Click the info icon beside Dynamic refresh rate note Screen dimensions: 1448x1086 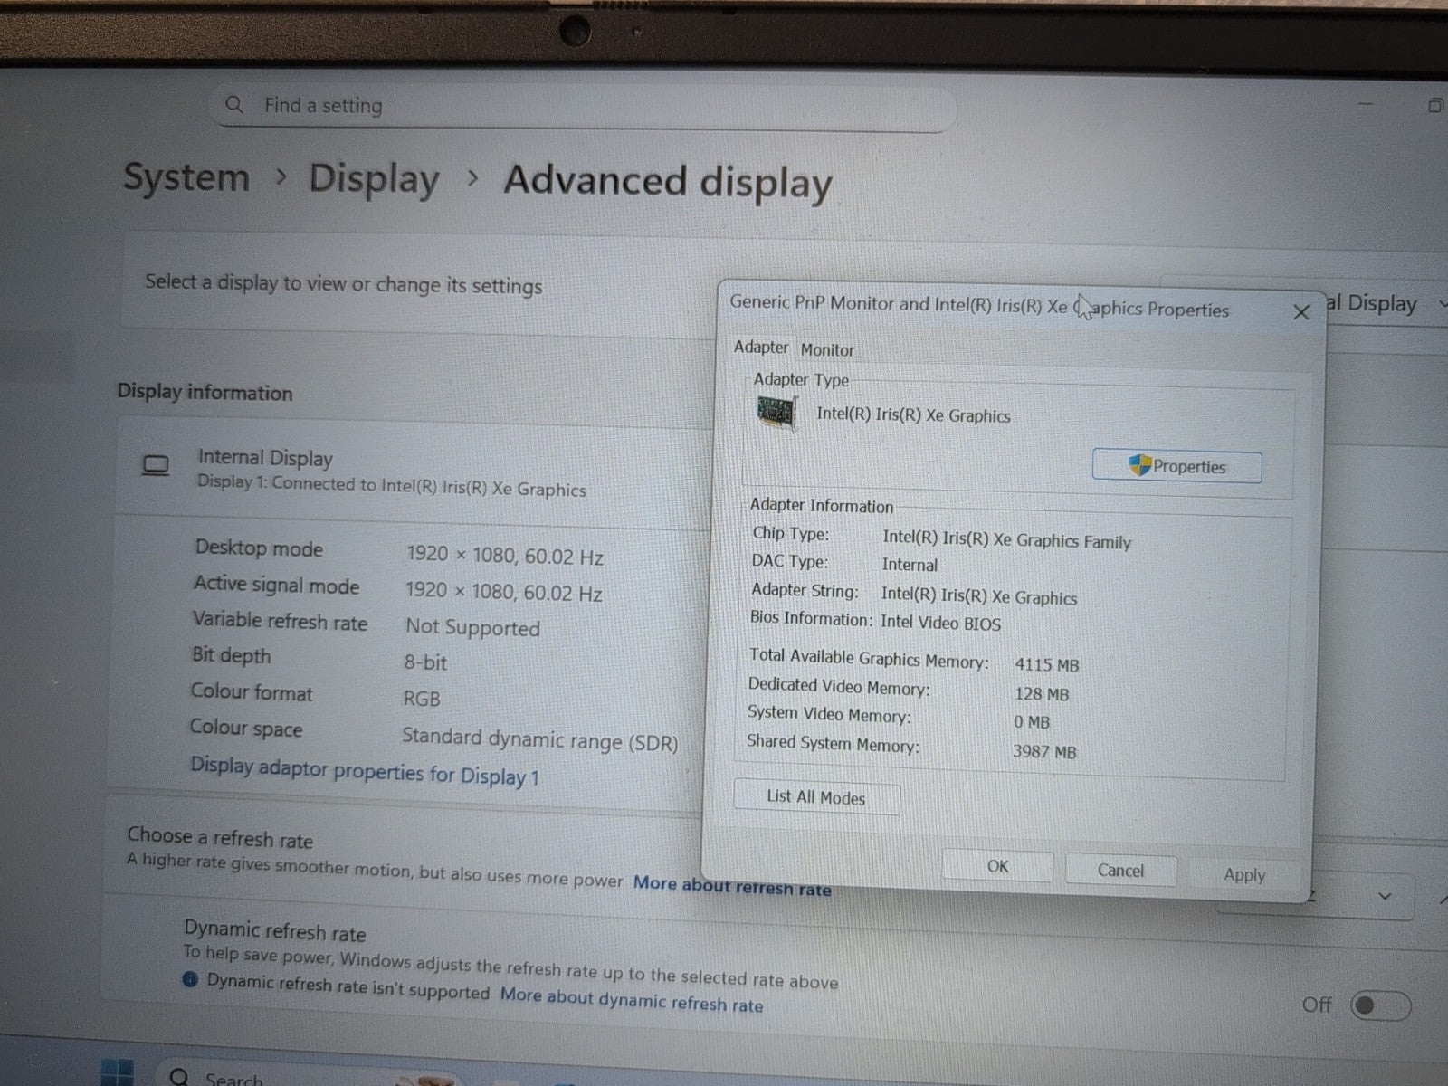tap(190, 979)
